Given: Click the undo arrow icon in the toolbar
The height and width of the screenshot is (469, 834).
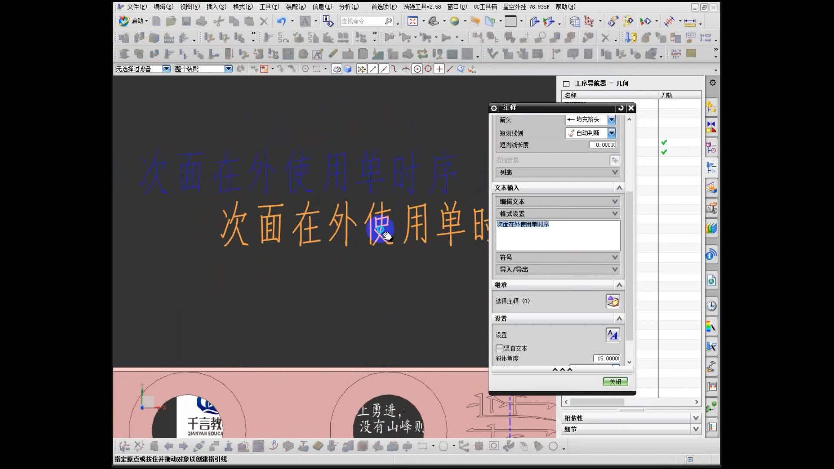Looking at the screenshot, I should tap(282, 21).
